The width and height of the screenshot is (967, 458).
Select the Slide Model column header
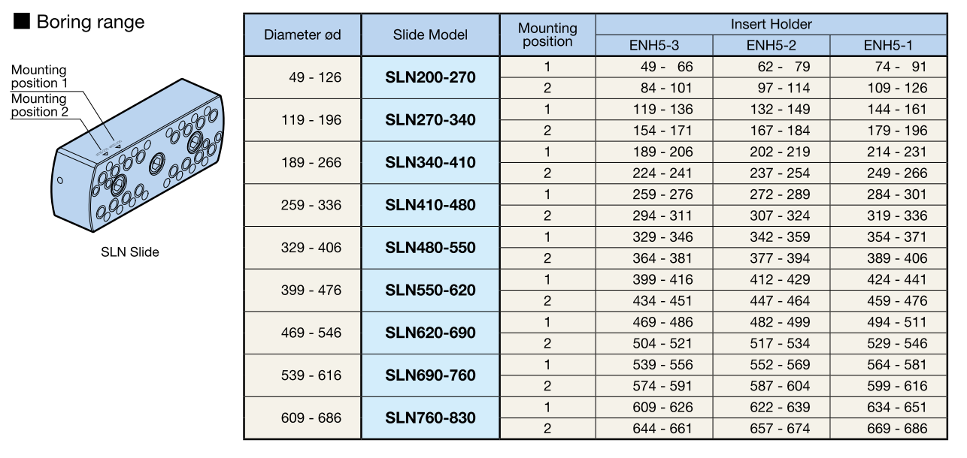click(x=430, y=35)
